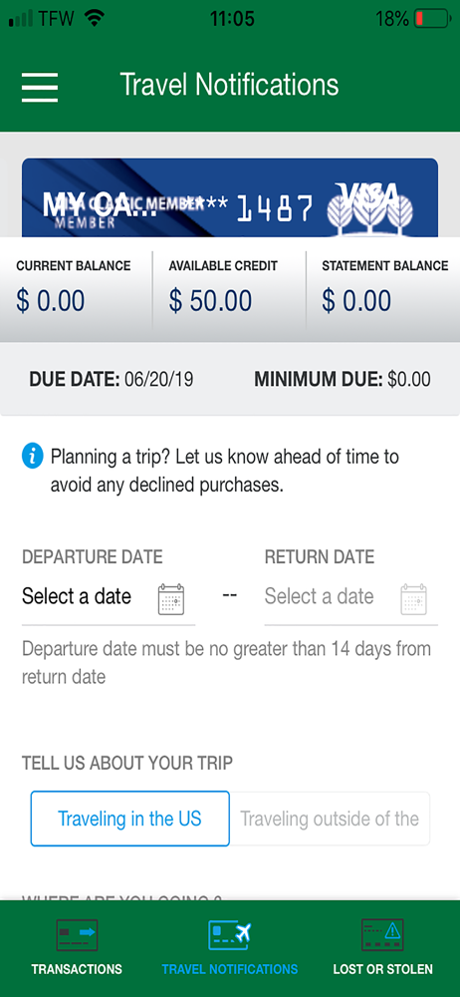Screen dimensions: 460x997
Task: Tap the battery icon in status bar
Action: point(432,18)
